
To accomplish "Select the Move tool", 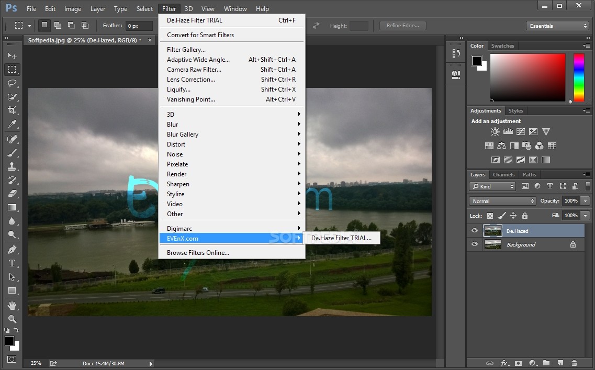I will 12,56.
